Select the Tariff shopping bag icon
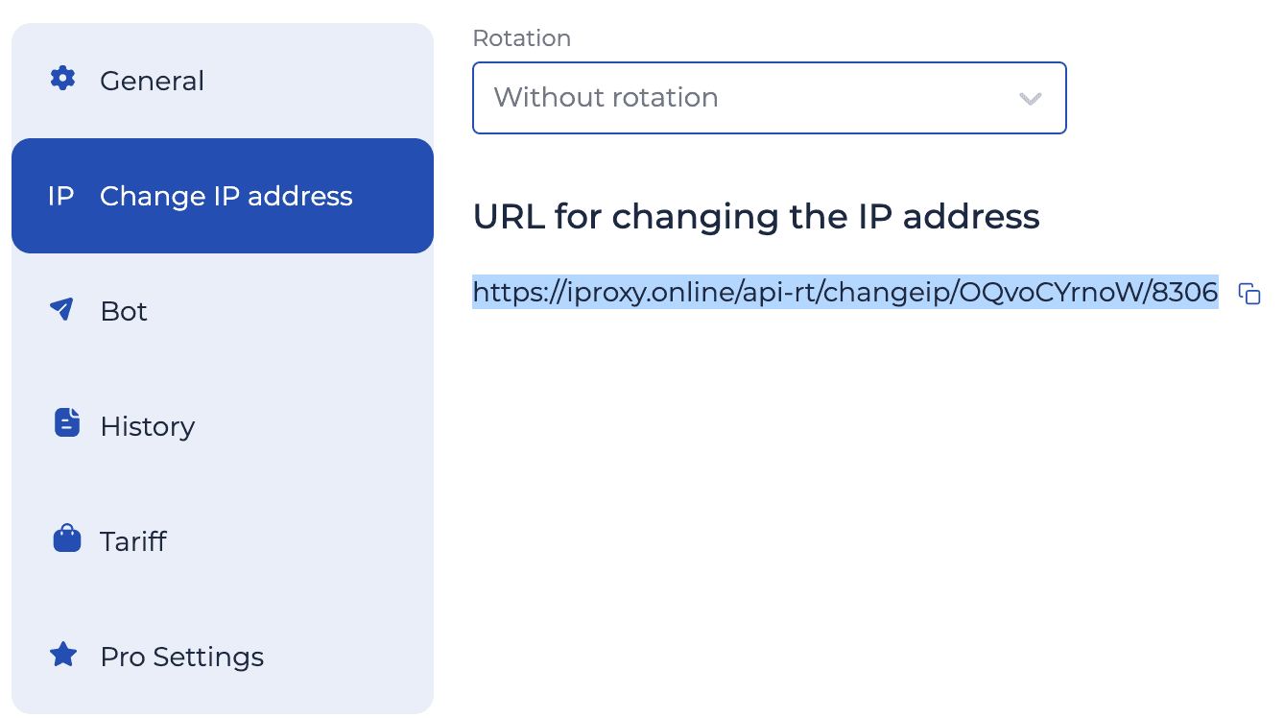This screenshot has height=718, width=1284. coord(65,538)
